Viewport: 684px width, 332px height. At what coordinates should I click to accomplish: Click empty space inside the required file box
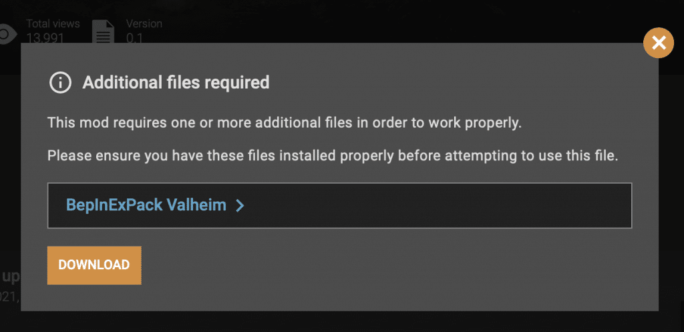(x=436, y=206)
